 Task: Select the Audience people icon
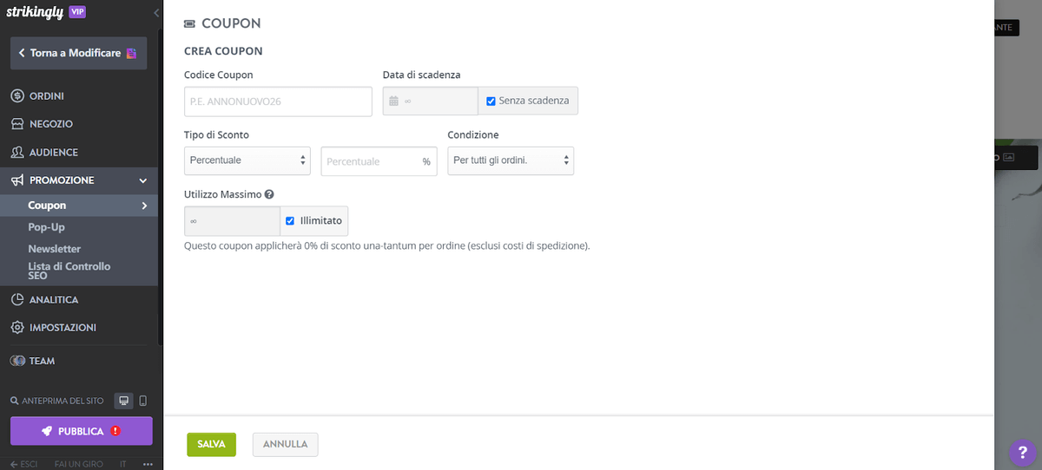16,153
